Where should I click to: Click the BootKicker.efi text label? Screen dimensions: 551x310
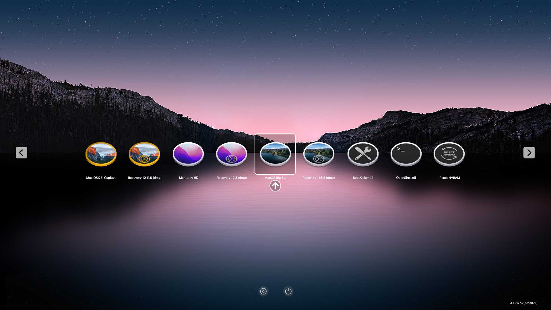click(363, 178)
